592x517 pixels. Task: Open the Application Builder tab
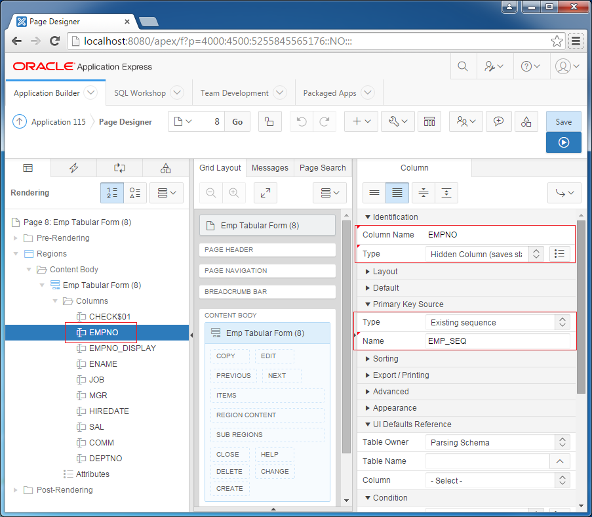click(x=47, y=93)
